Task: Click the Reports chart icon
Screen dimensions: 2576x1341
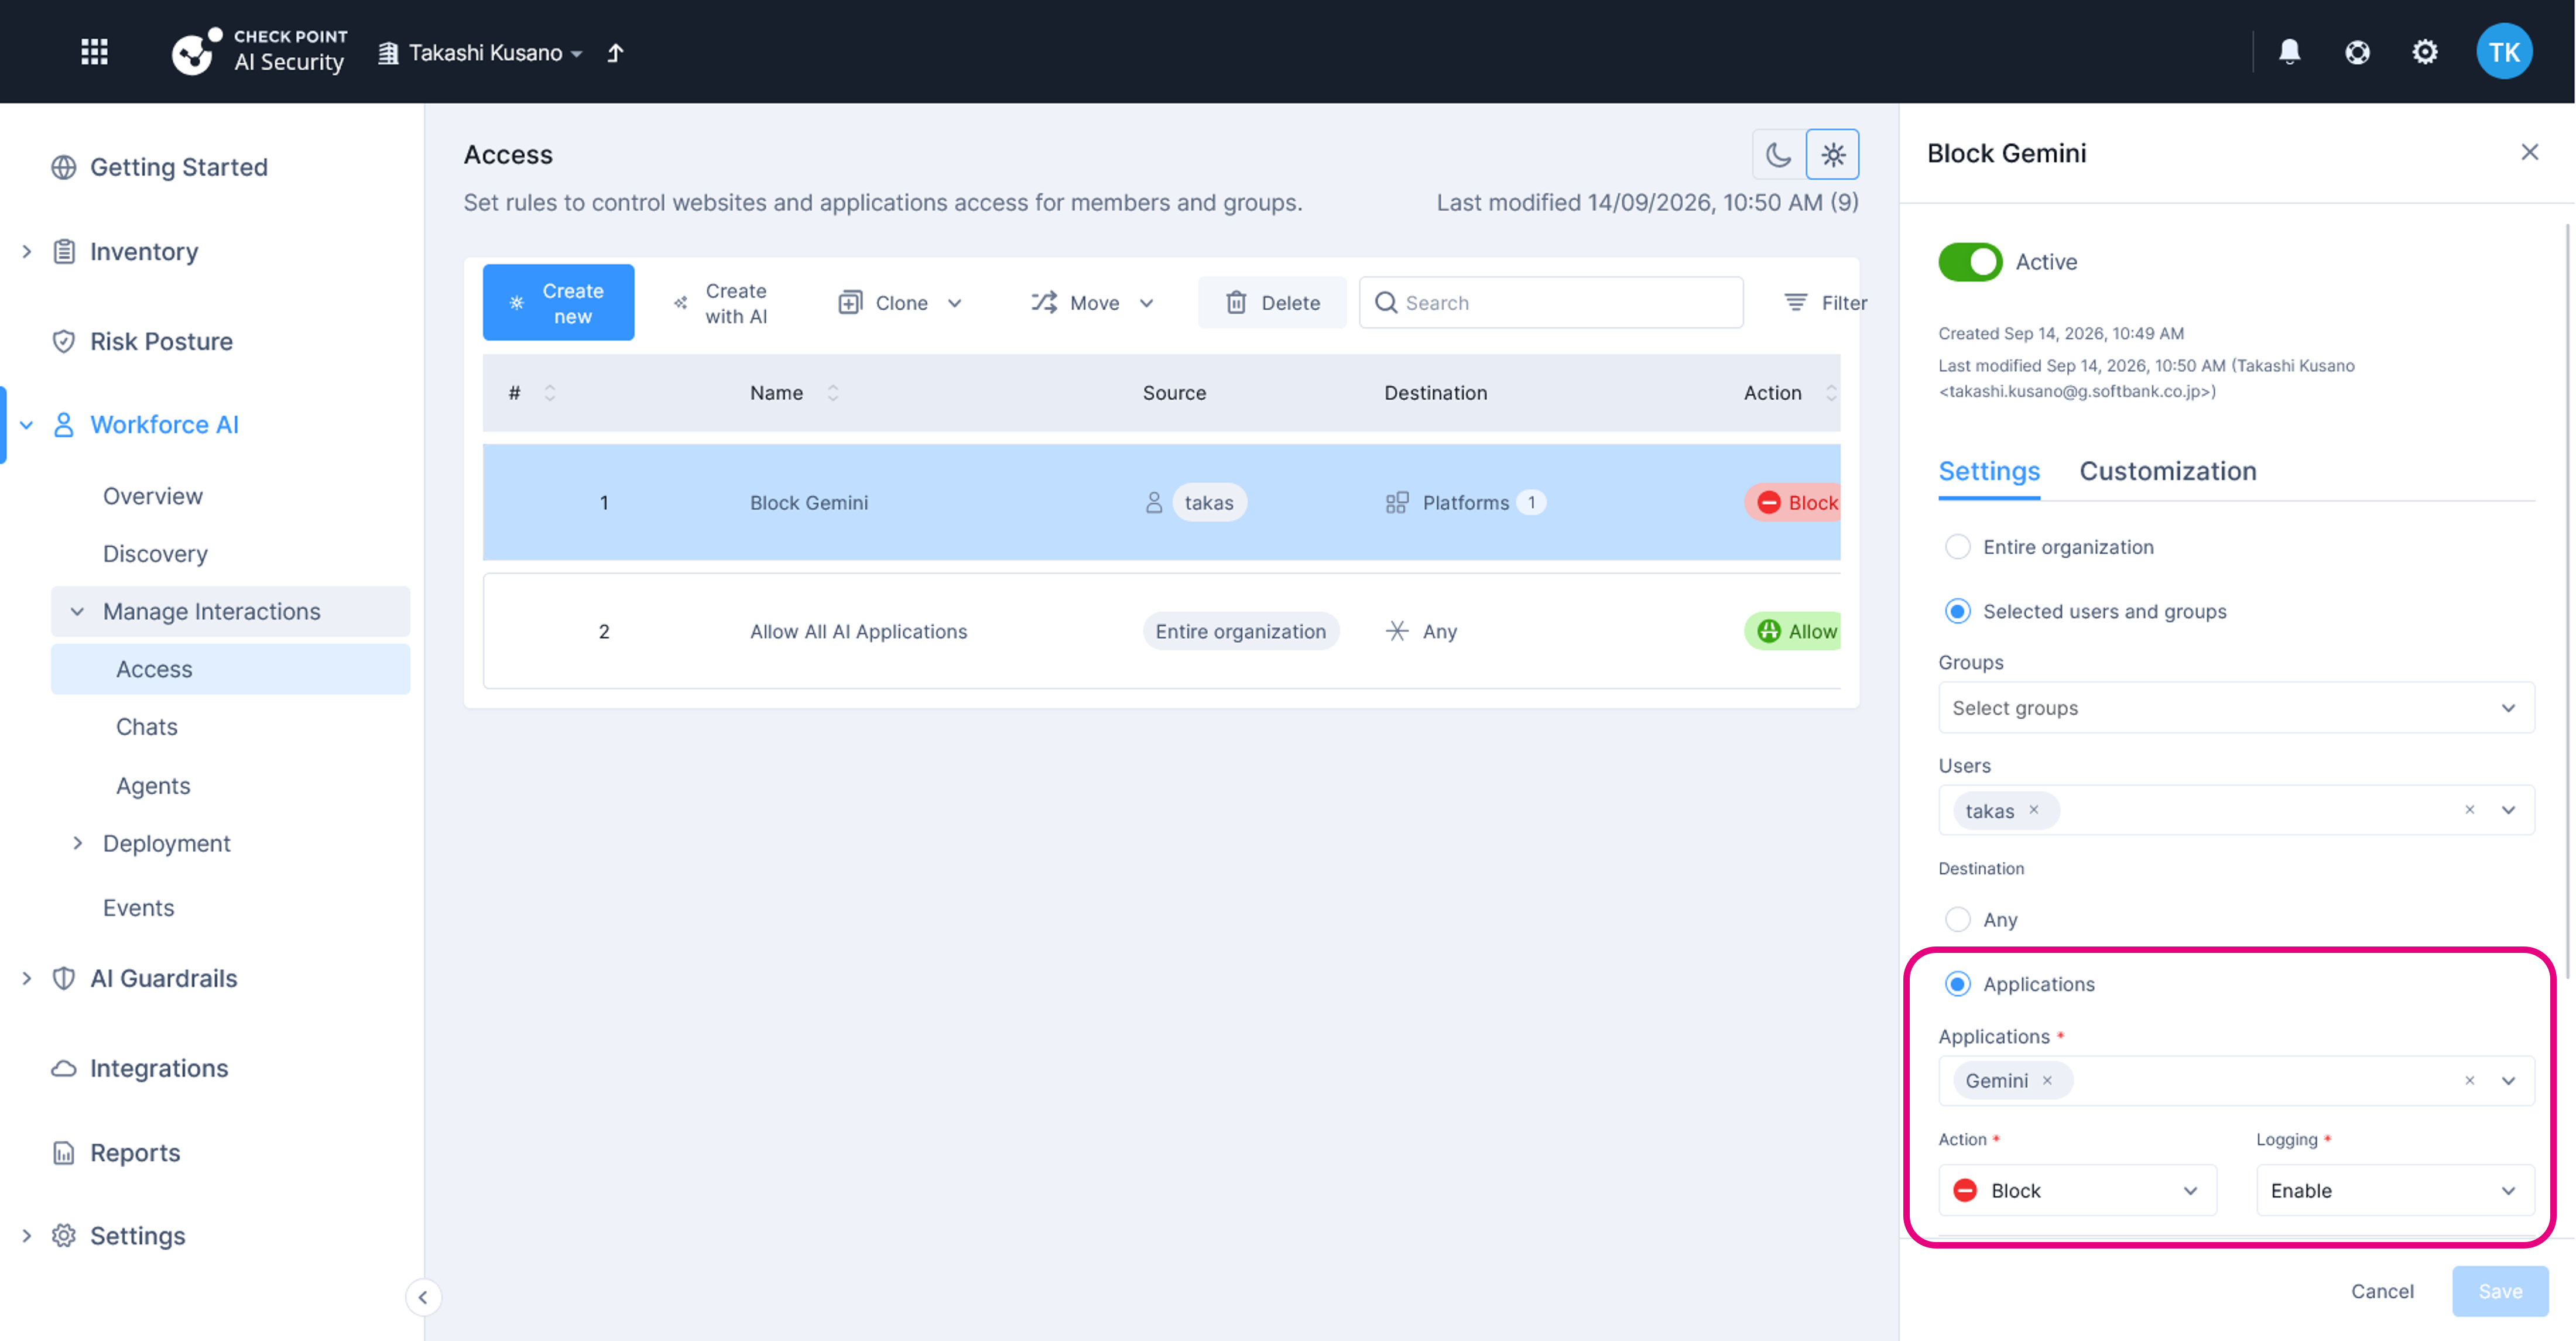Action: click(x=63, y=1153)
